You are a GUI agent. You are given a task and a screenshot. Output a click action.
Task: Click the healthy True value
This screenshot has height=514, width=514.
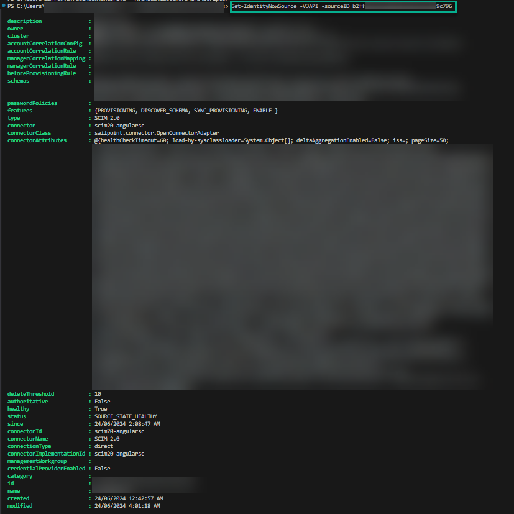pyautogui.click(x=101, y=409)
